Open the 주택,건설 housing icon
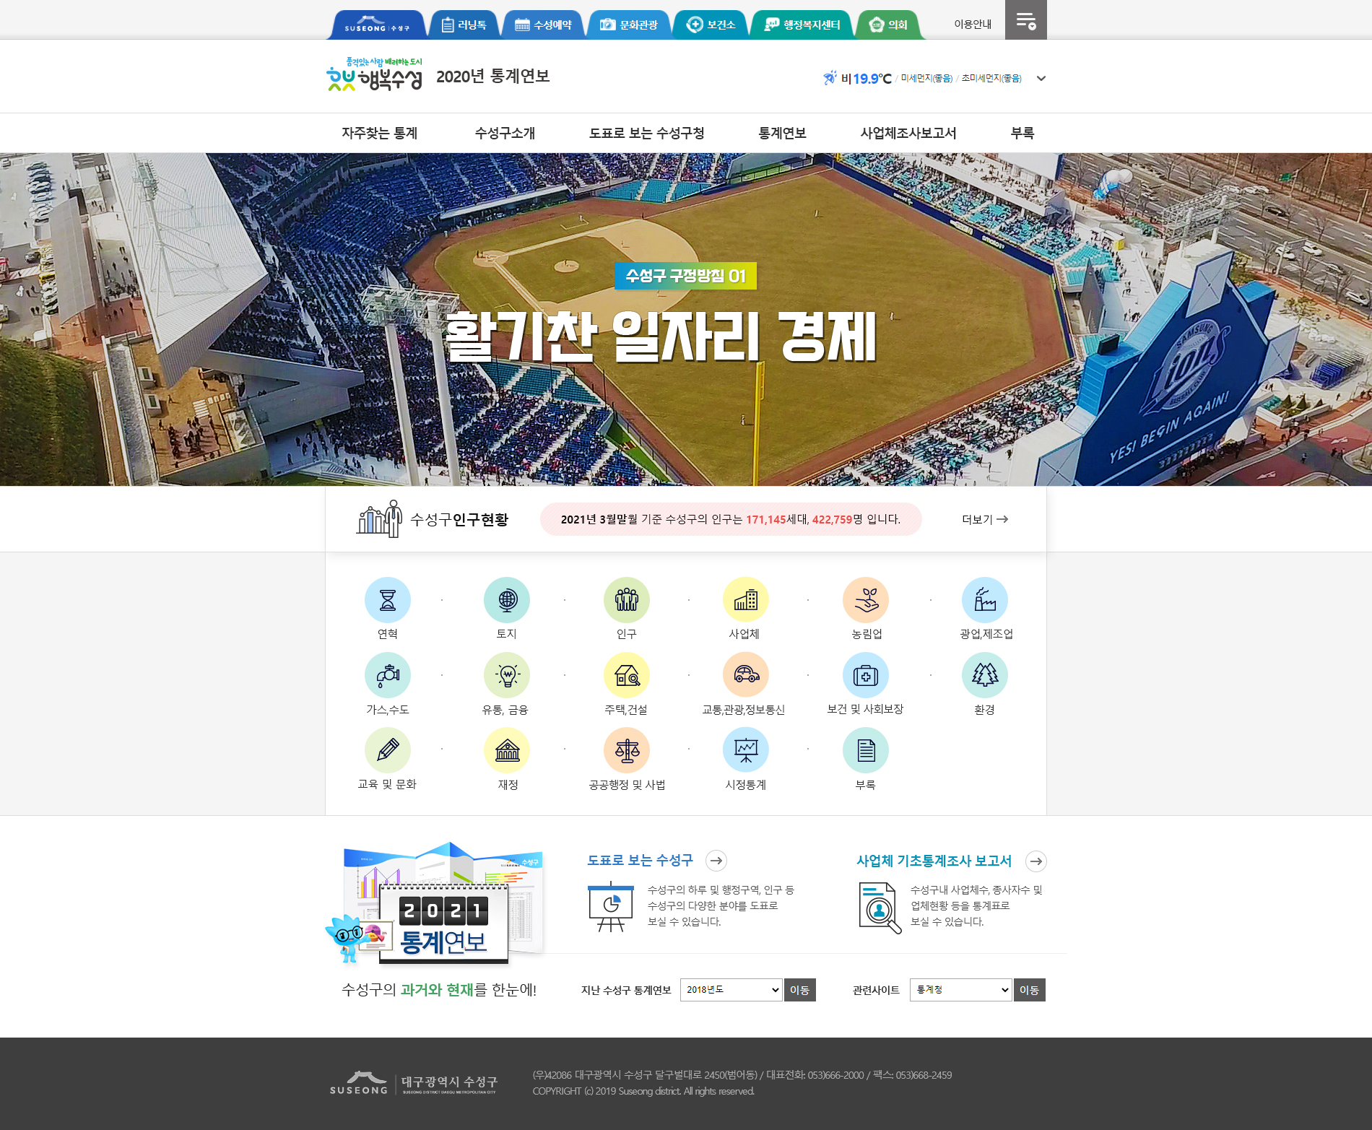This screenshot has width=1372, height=1130. pos(627,675)
